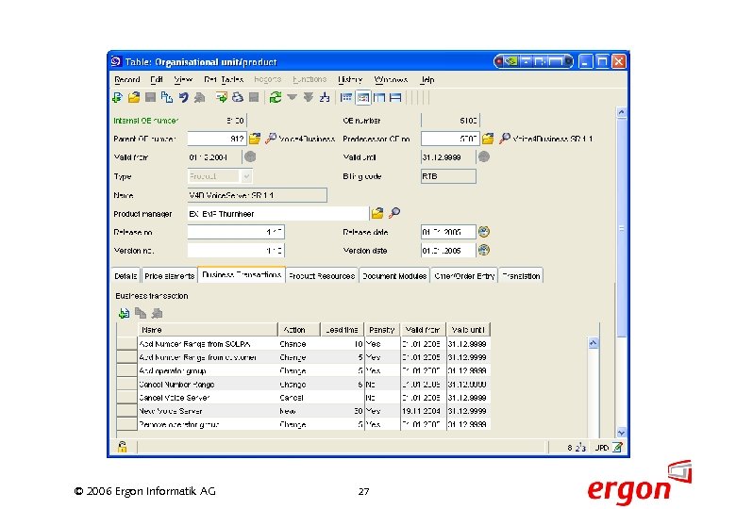Click the vertical split view toolbar icon
Viewport: 736px width, 509px height.
(x=379, y=97)
